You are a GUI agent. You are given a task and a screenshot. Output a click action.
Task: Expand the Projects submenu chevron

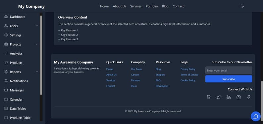37,44
